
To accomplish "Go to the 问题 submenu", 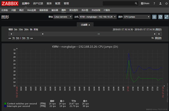I will click(x=14, y=10).
